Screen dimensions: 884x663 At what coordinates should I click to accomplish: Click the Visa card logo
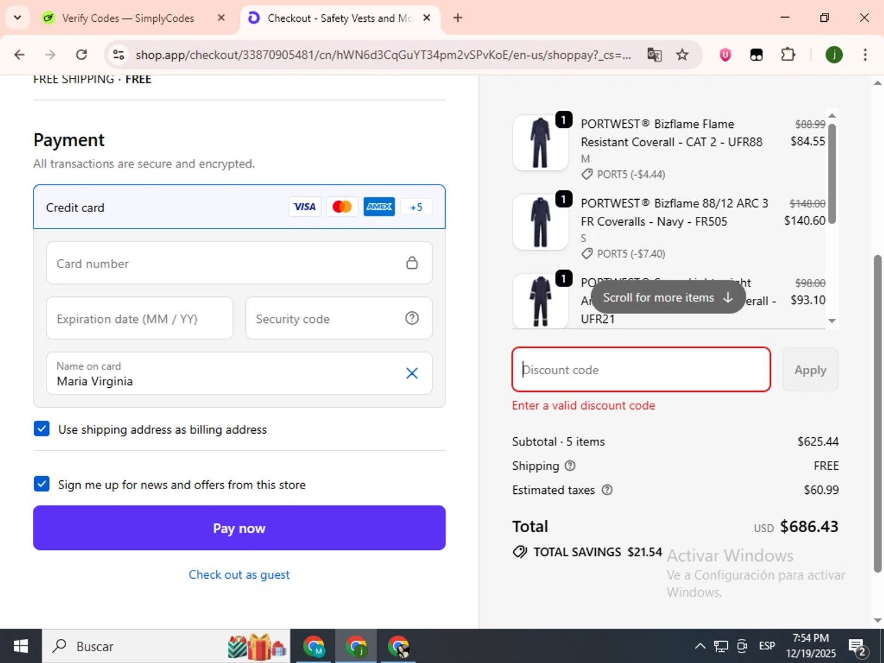pyautogui.click(x=305, y=207)
